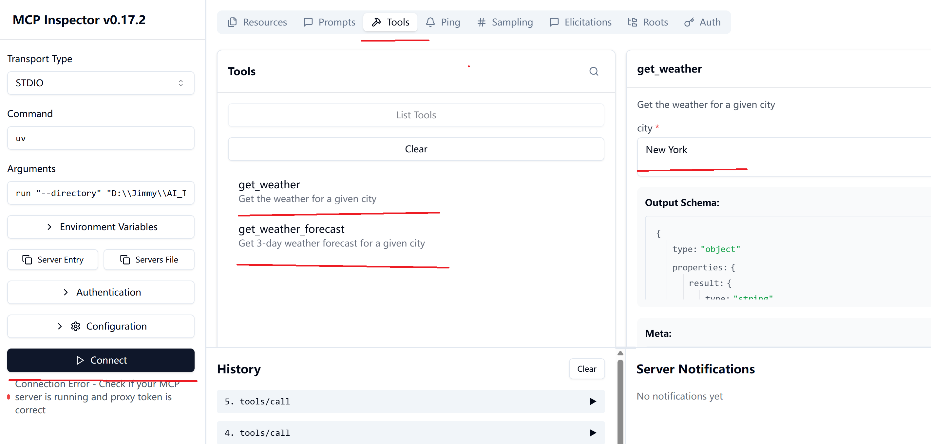The height and width of the screenshot is (444, 931).
Task: Open the Transport Type STDIO dropdown
Action: (x=101, y=83)
